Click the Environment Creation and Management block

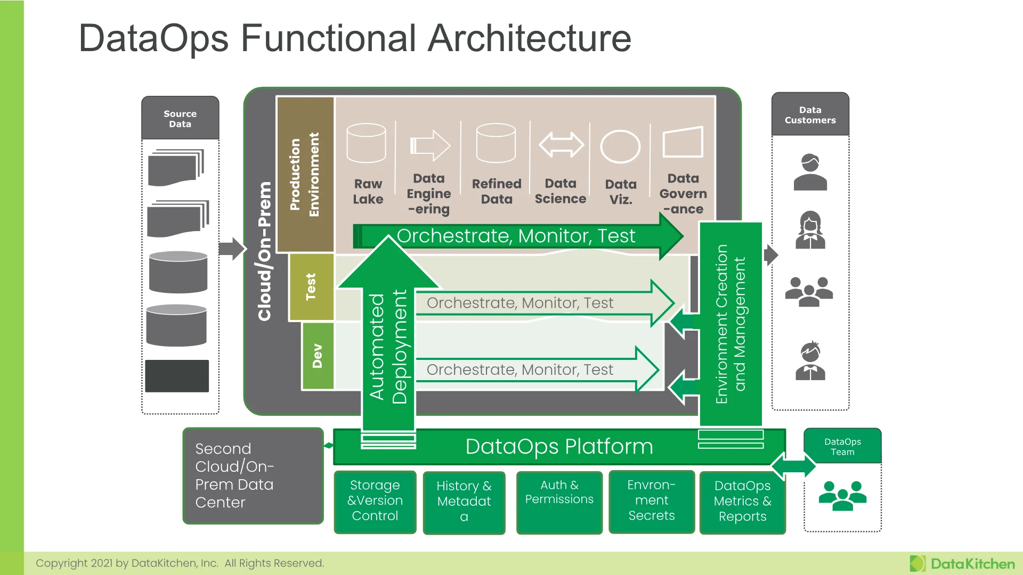(730, 324)
